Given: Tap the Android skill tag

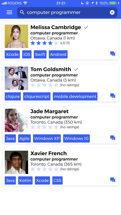Looking at the screenshot, I should 58,54.
